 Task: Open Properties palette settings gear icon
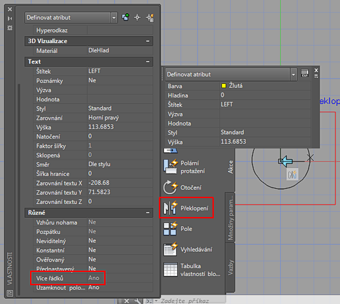click(x=10, y=27)
